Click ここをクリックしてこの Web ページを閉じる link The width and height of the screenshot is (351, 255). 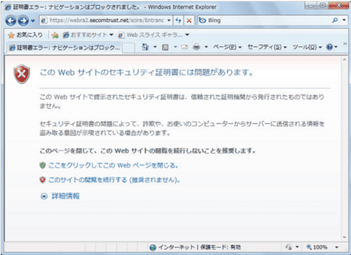coord(113,165)
